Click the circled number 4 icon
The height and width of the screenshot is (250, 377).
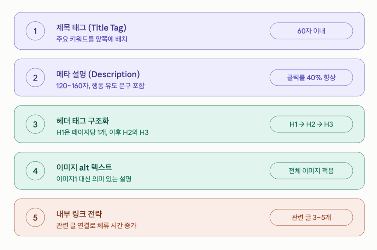35,171
